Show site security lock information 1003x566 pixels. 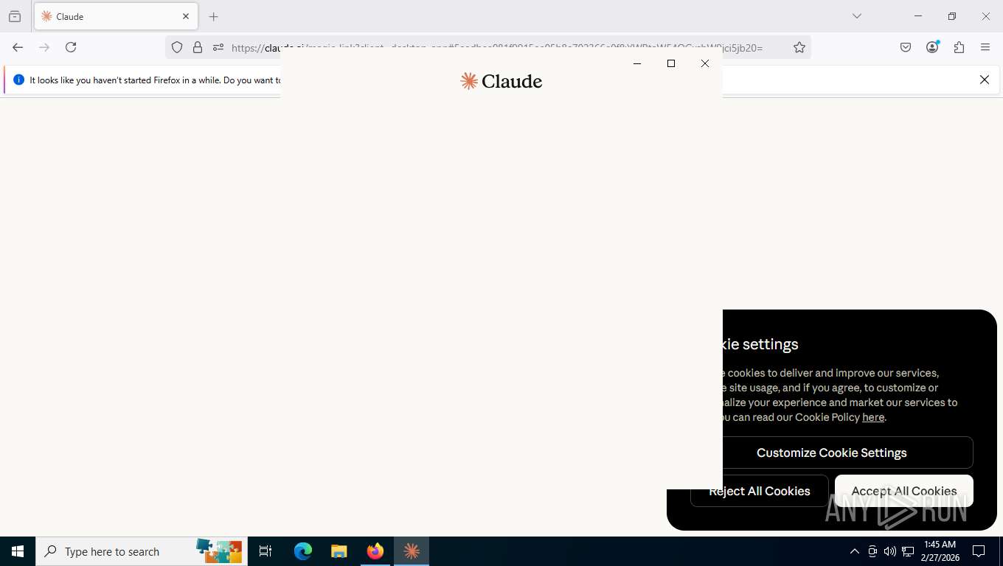coord(198,47)
